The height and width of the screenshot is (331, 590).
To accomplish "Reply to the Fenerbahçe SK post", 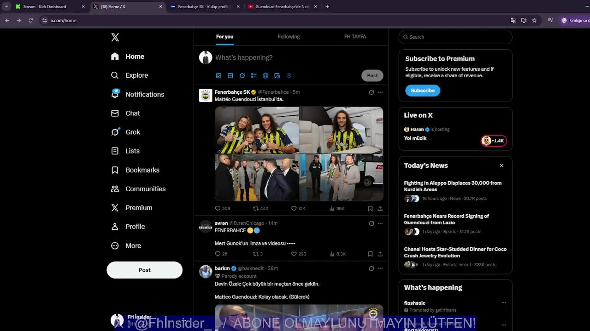I will point(223,208).
